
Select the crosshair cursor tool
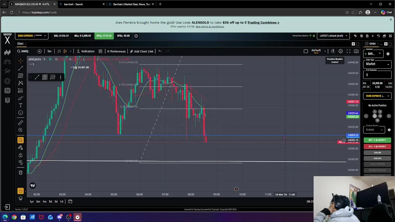coord(20,61)
